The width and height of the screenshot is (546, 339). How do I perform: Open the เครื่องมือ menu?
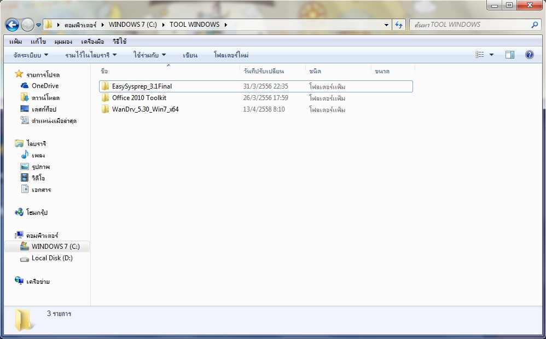(92, 42)
